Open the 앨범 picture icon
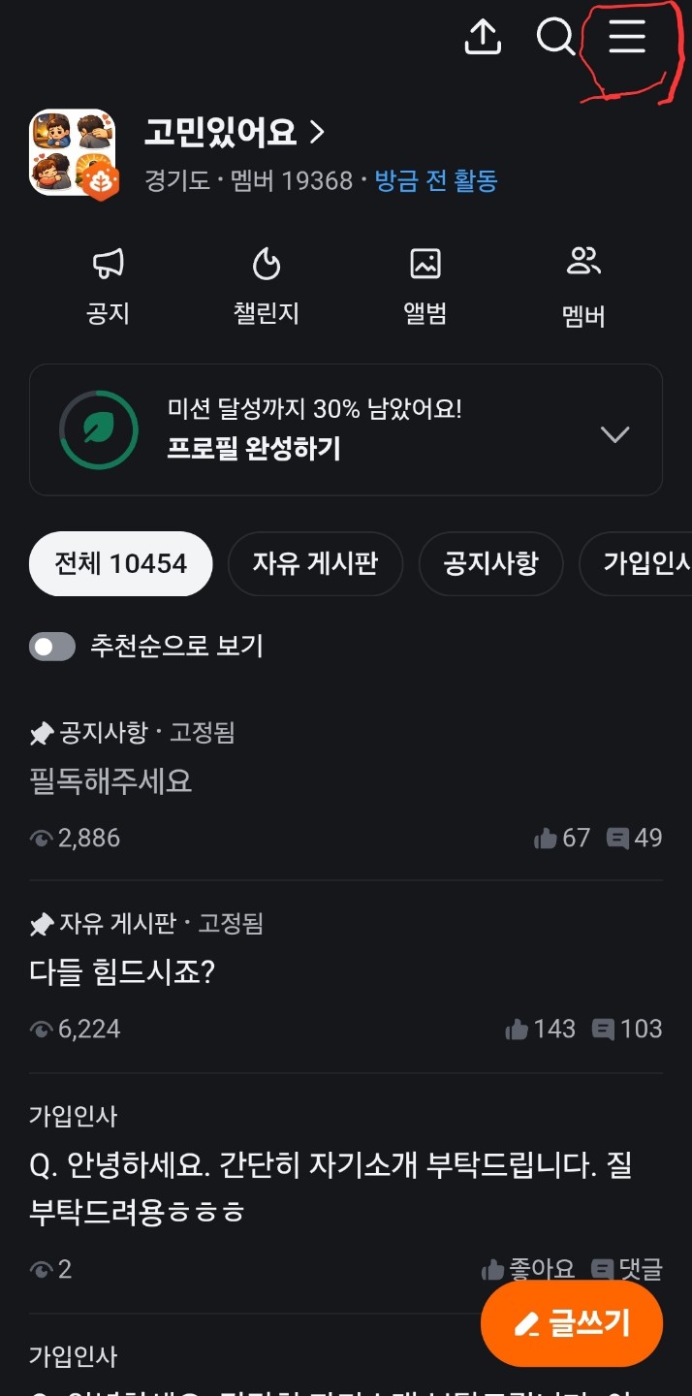The height and width of the screenshot is (1396, 692). [x=425, y=264]
